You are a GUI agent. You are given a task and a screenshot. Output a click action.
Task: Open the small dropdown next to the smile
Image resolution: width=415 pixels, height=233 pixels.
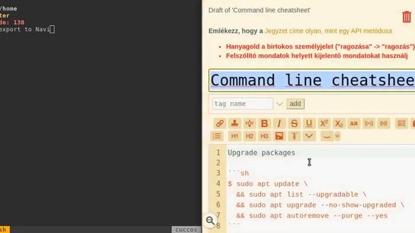point(337,137)
